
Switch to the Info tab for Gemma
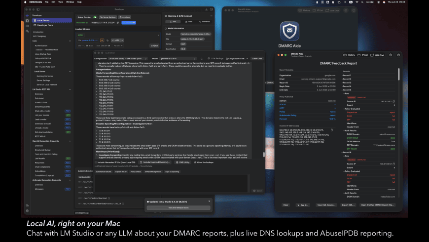tap(173, 22)
